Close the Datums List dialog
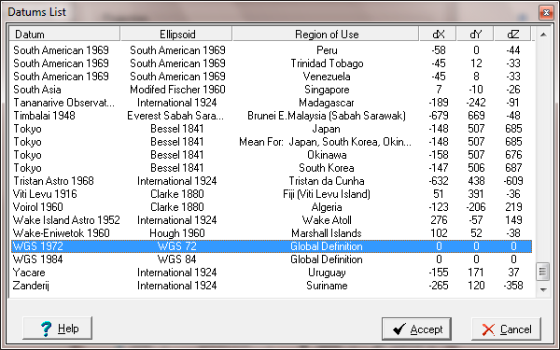The height and width of the screenshot is (350, 560). (546, 12)
